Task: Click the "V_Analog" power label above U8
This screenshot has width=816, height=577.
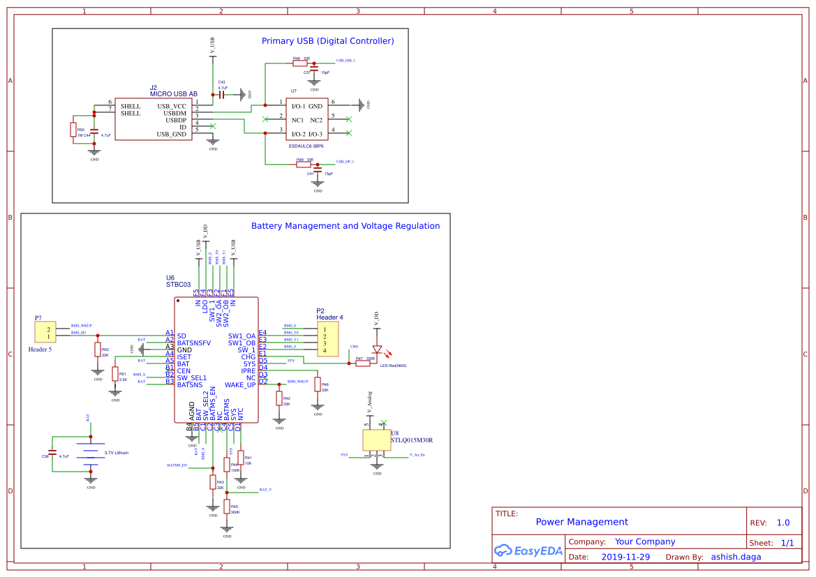Action: coord(369,402)
